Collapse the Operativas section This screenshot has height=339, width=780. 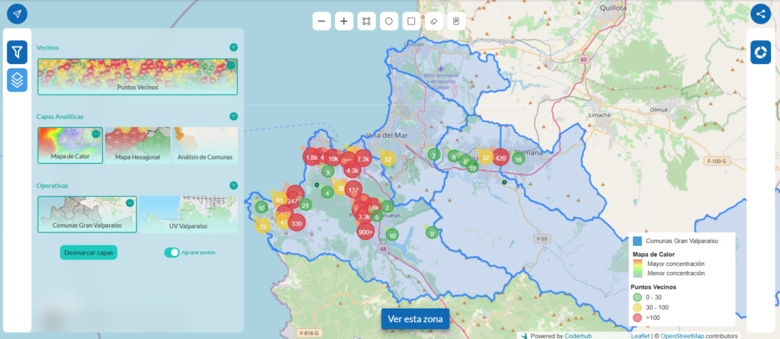[x=234, y=185]
